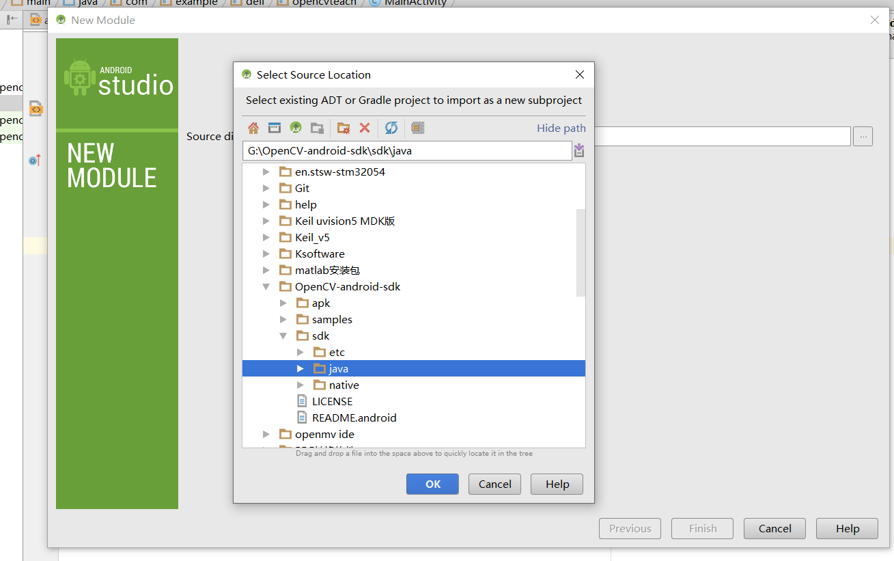894x561 pixels.
Task: Click the Hide path link
Action: (x=561, y=128)
